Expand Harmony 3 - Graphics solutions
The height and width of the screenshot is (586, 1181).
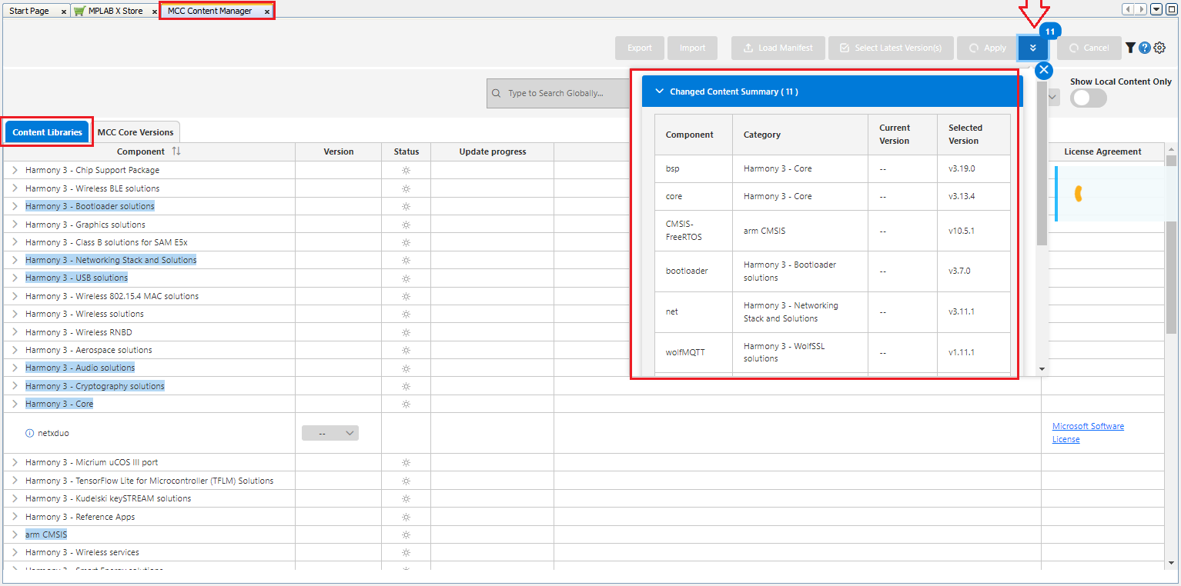point(15,225)
